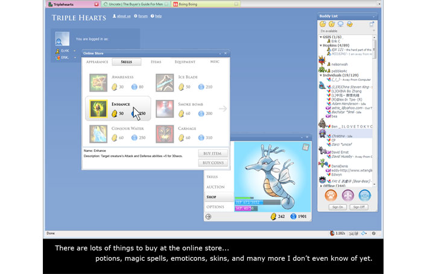The image size is (427, 274).
Task: Click the round arrow icon below Options
Action: (x=209, y=216)
